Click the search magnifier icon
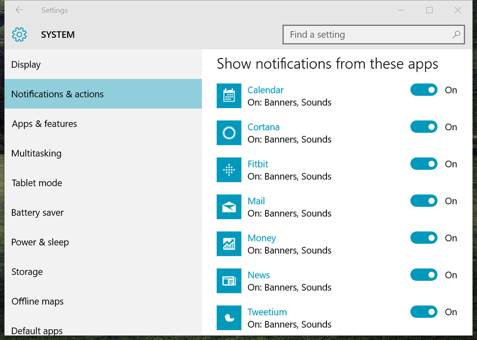This screenshot has width=477, height=340. coord(457,34)
